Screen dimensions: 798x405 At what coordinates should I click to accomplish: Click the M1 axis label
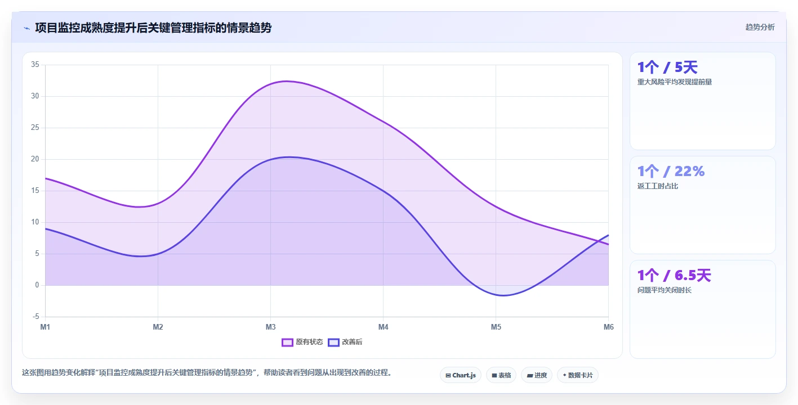point(45,327)
